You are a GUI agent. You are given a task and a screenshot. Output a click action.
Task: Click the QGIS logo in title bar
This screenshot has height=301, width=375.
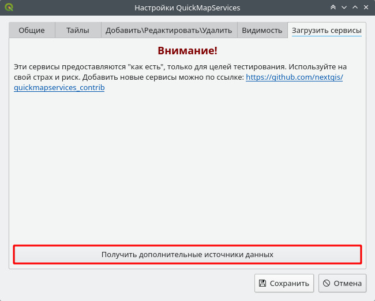coord(8,8)
